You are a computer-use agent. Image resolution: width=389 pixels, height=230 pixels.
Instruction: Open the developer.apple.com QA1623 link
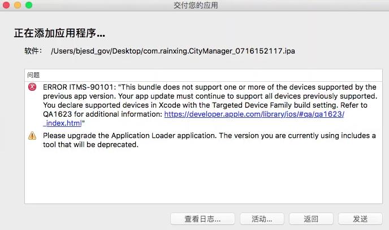coord(254,114)
